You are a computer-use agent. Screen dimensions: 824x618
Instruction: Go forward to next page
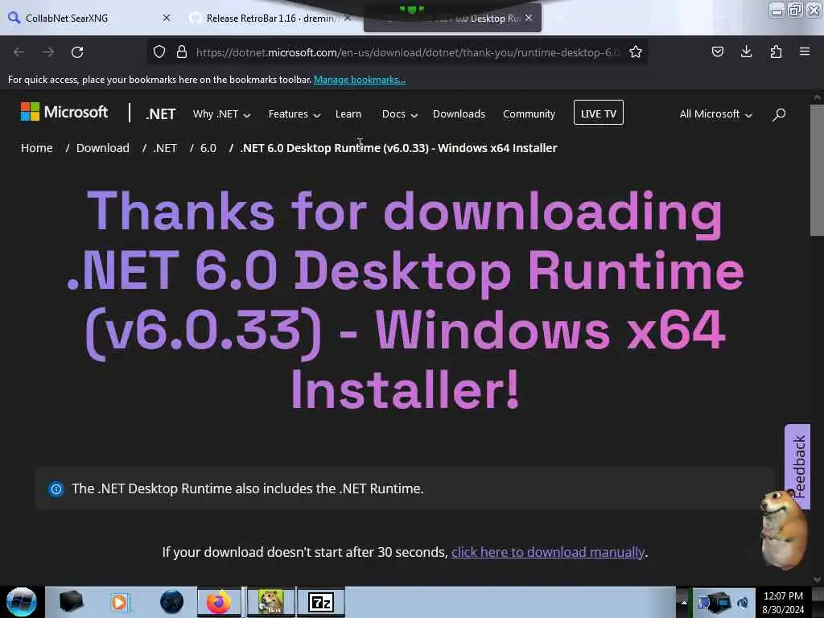coord(47,52)
